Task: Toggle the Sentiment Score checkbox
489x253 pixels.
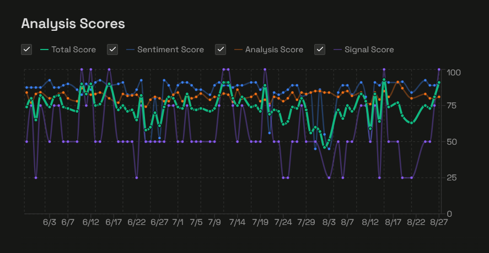Action: coord(112,50)
